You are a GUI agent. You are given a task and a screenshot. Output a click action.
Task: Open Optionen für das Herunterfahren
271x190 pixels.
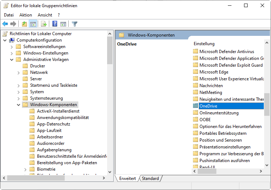point(230,127)
